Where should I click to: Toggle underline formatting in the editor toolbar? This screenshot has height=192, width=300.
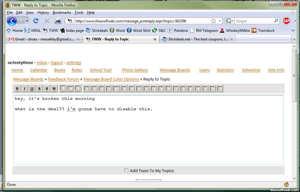(32, 89)
